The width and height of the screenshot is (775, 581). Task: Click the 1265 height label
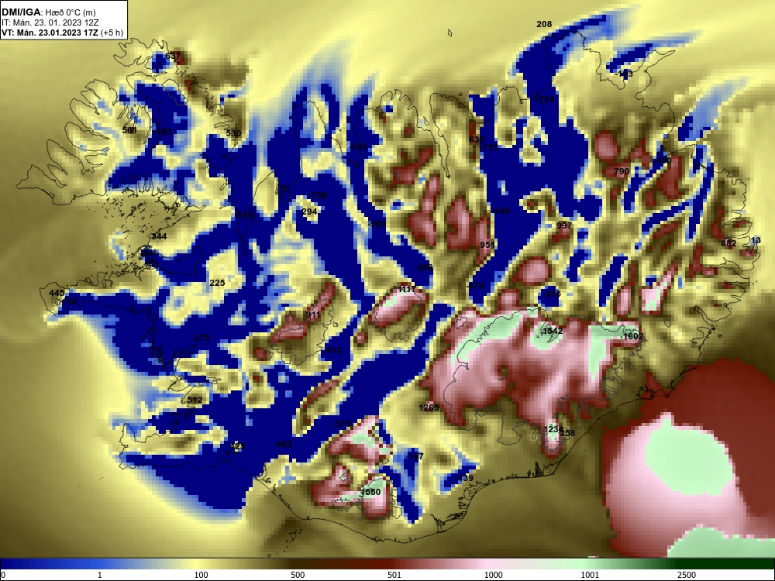429,407
